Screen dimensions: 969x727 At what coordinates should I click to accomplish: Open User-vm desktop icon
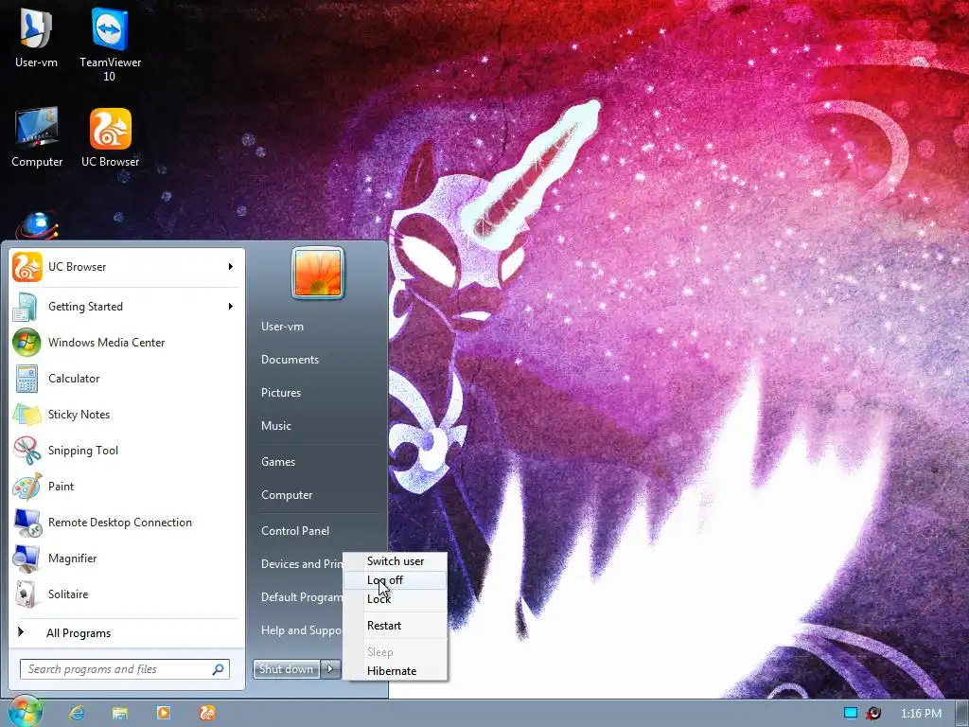pyautogui.click(x=36, y=37)
